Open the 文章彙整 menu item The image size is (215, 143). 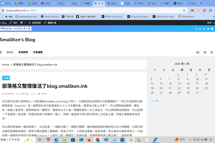click(x=38, y=52)
